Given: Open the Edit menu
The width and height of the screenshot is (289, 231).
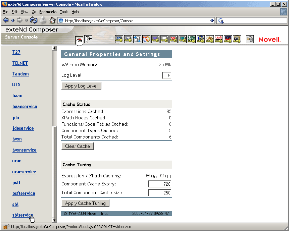Looking at the screenshot, I should [14, 12].
